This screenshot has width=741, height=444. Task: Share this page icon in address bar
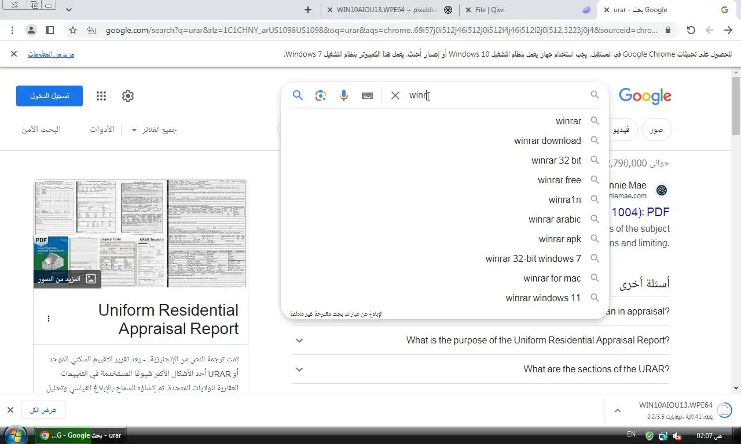coord(91,30)
